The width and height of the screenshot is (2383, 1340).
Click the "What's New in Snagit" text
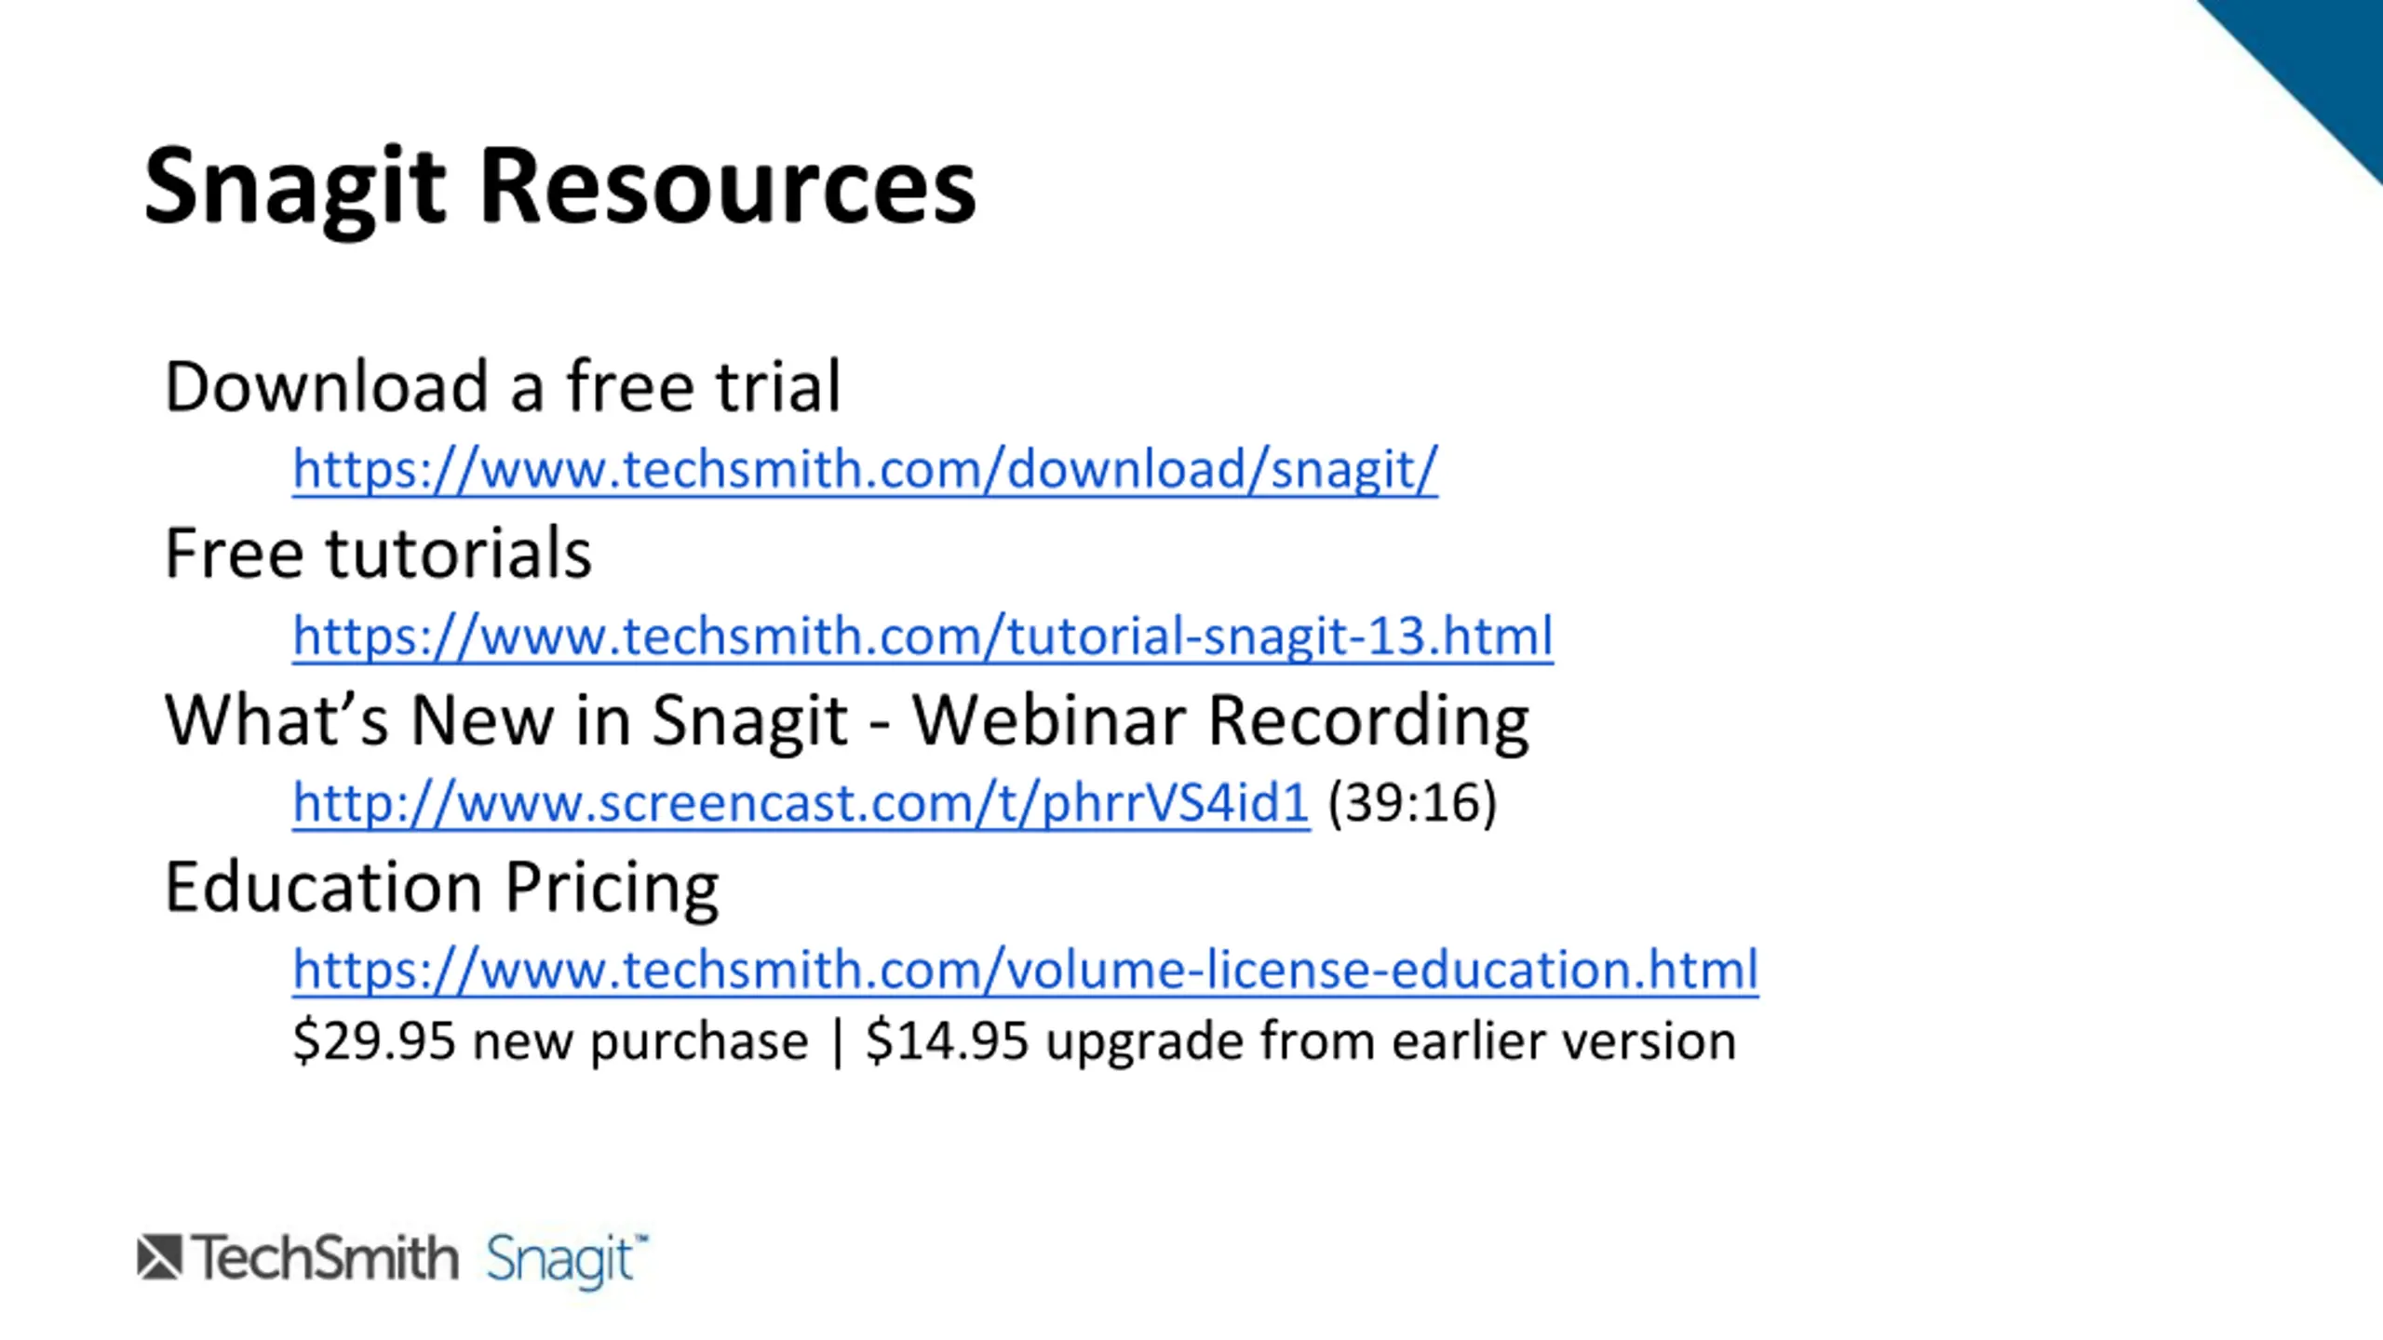tap(505, 720)
